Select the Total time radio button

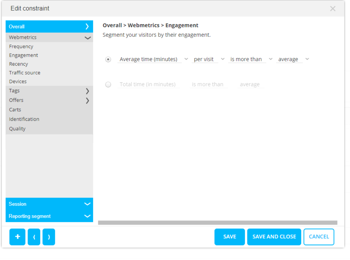[108, 85]
